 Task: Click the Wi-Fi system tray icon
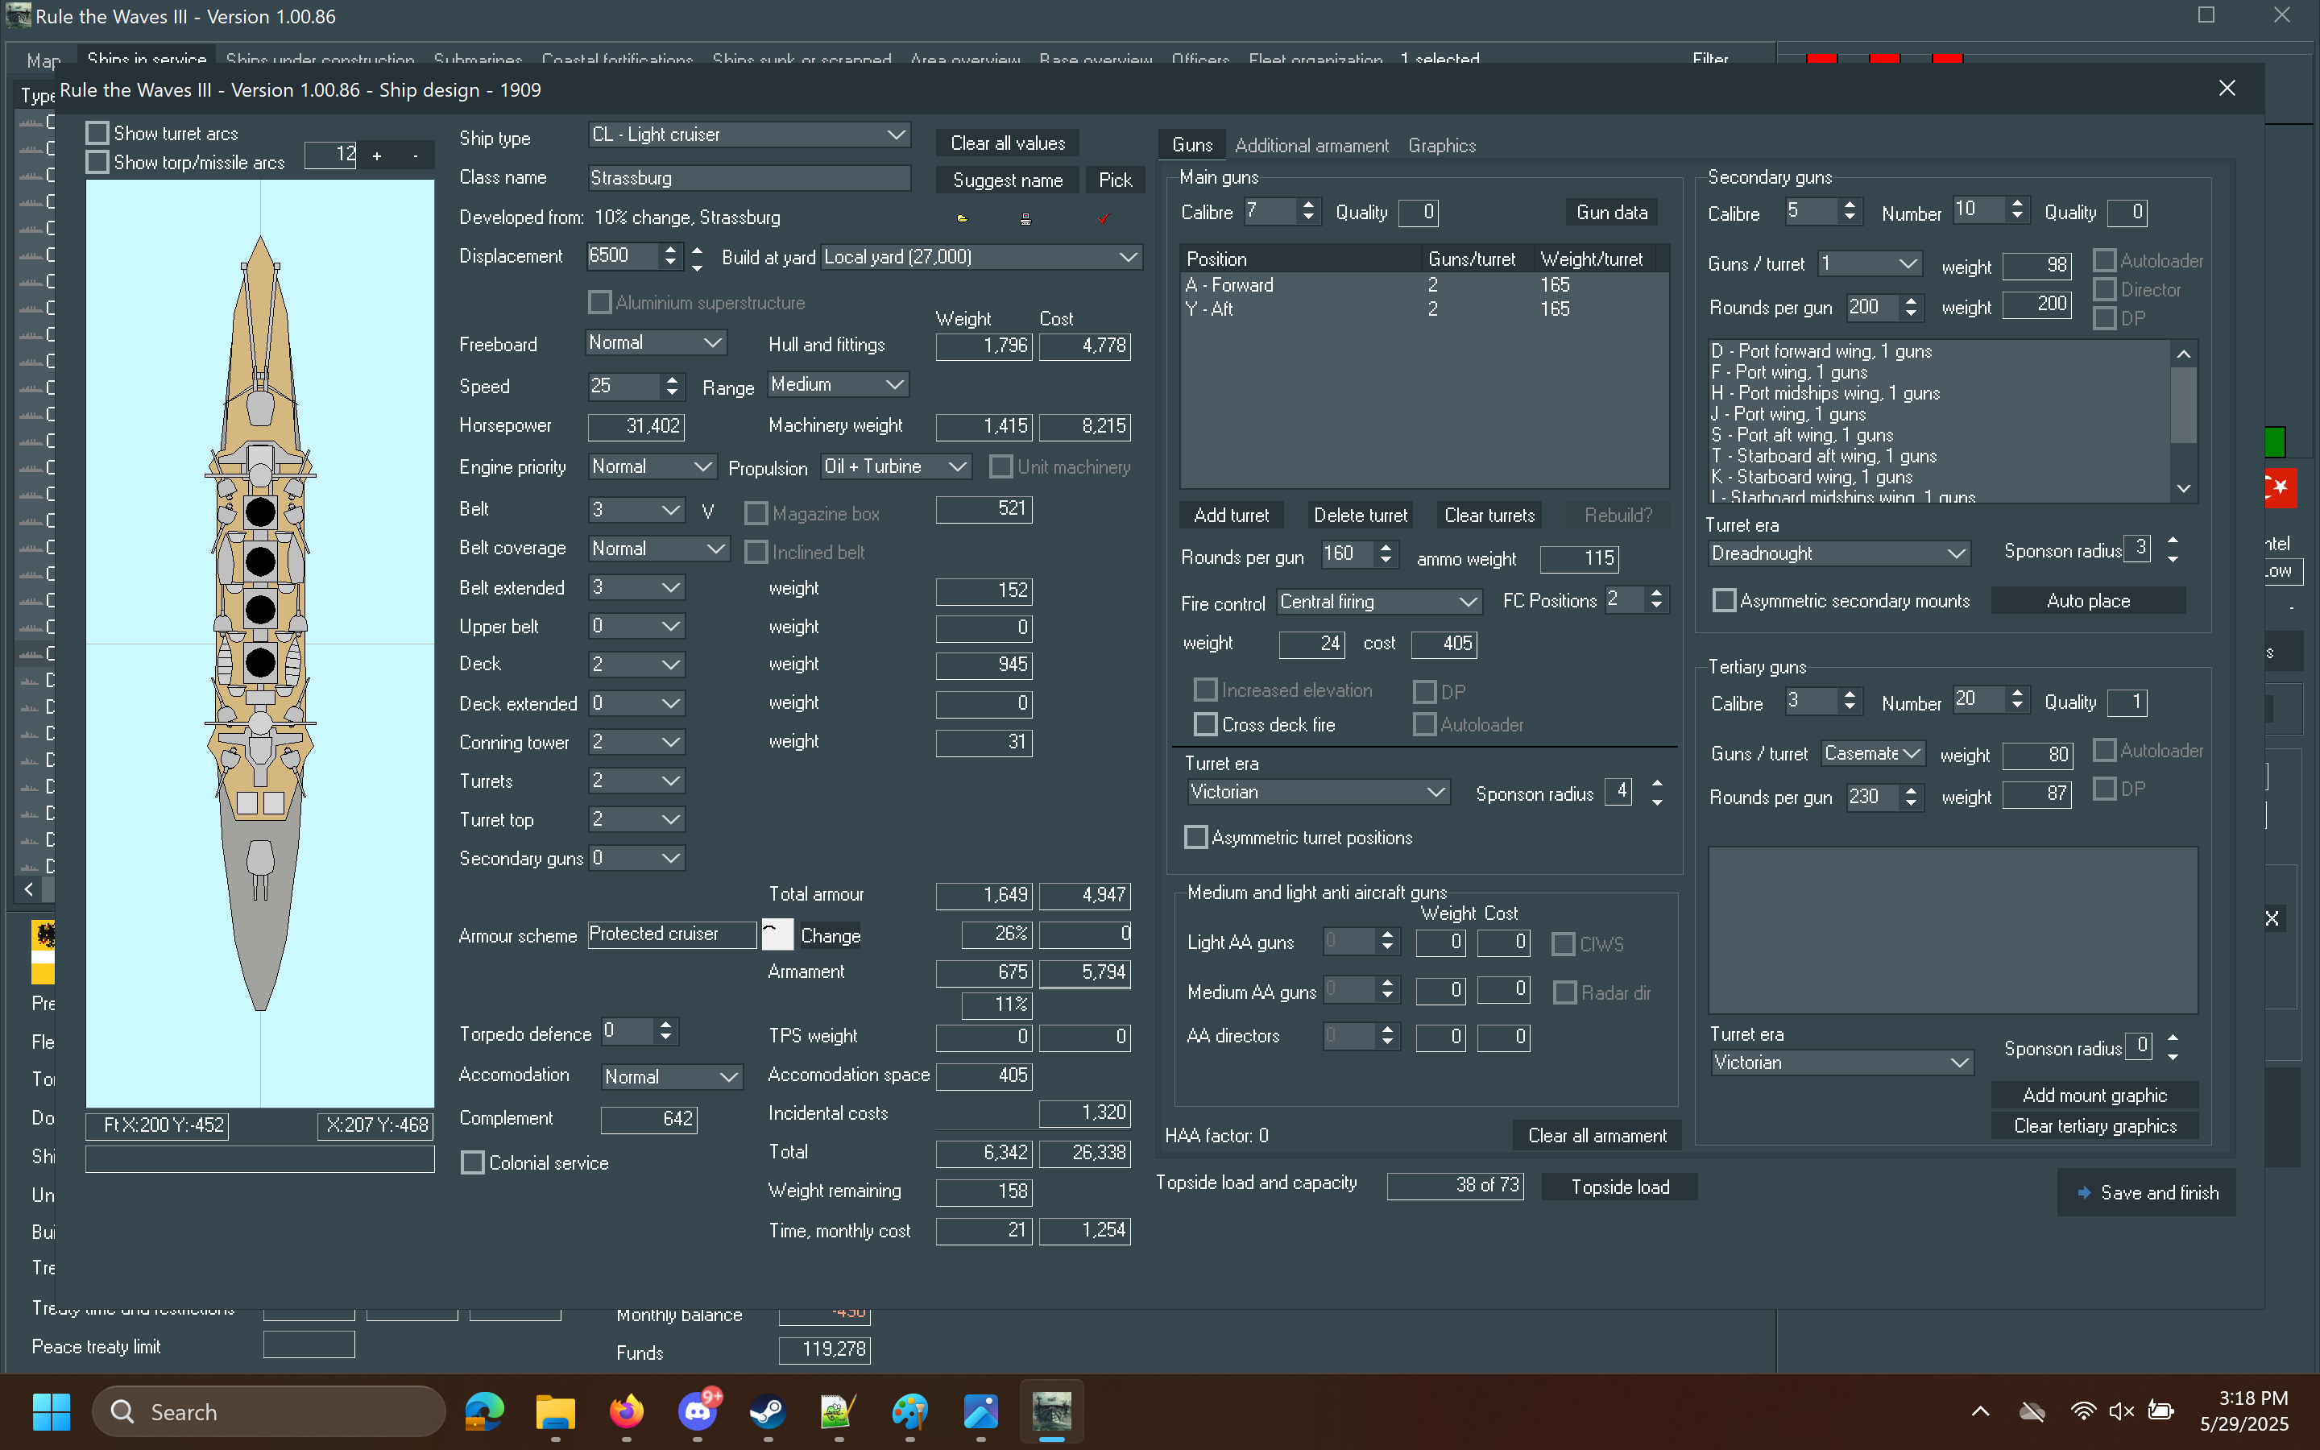tap(2082, 1411)
